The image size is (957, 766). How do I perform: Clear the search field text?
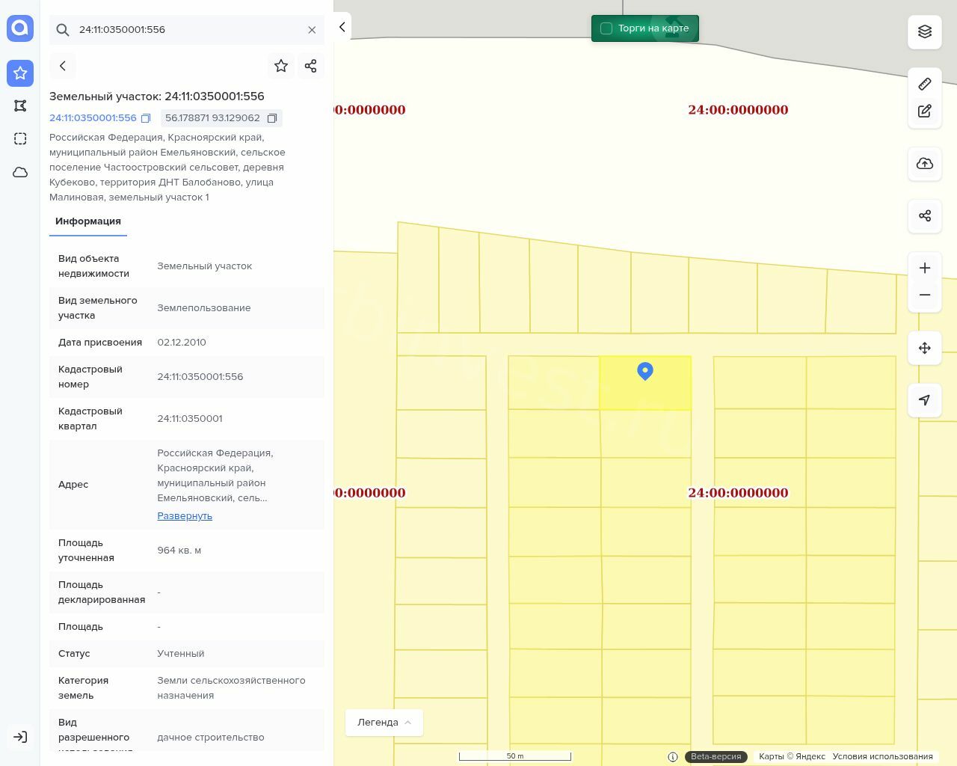click(312, 30)
